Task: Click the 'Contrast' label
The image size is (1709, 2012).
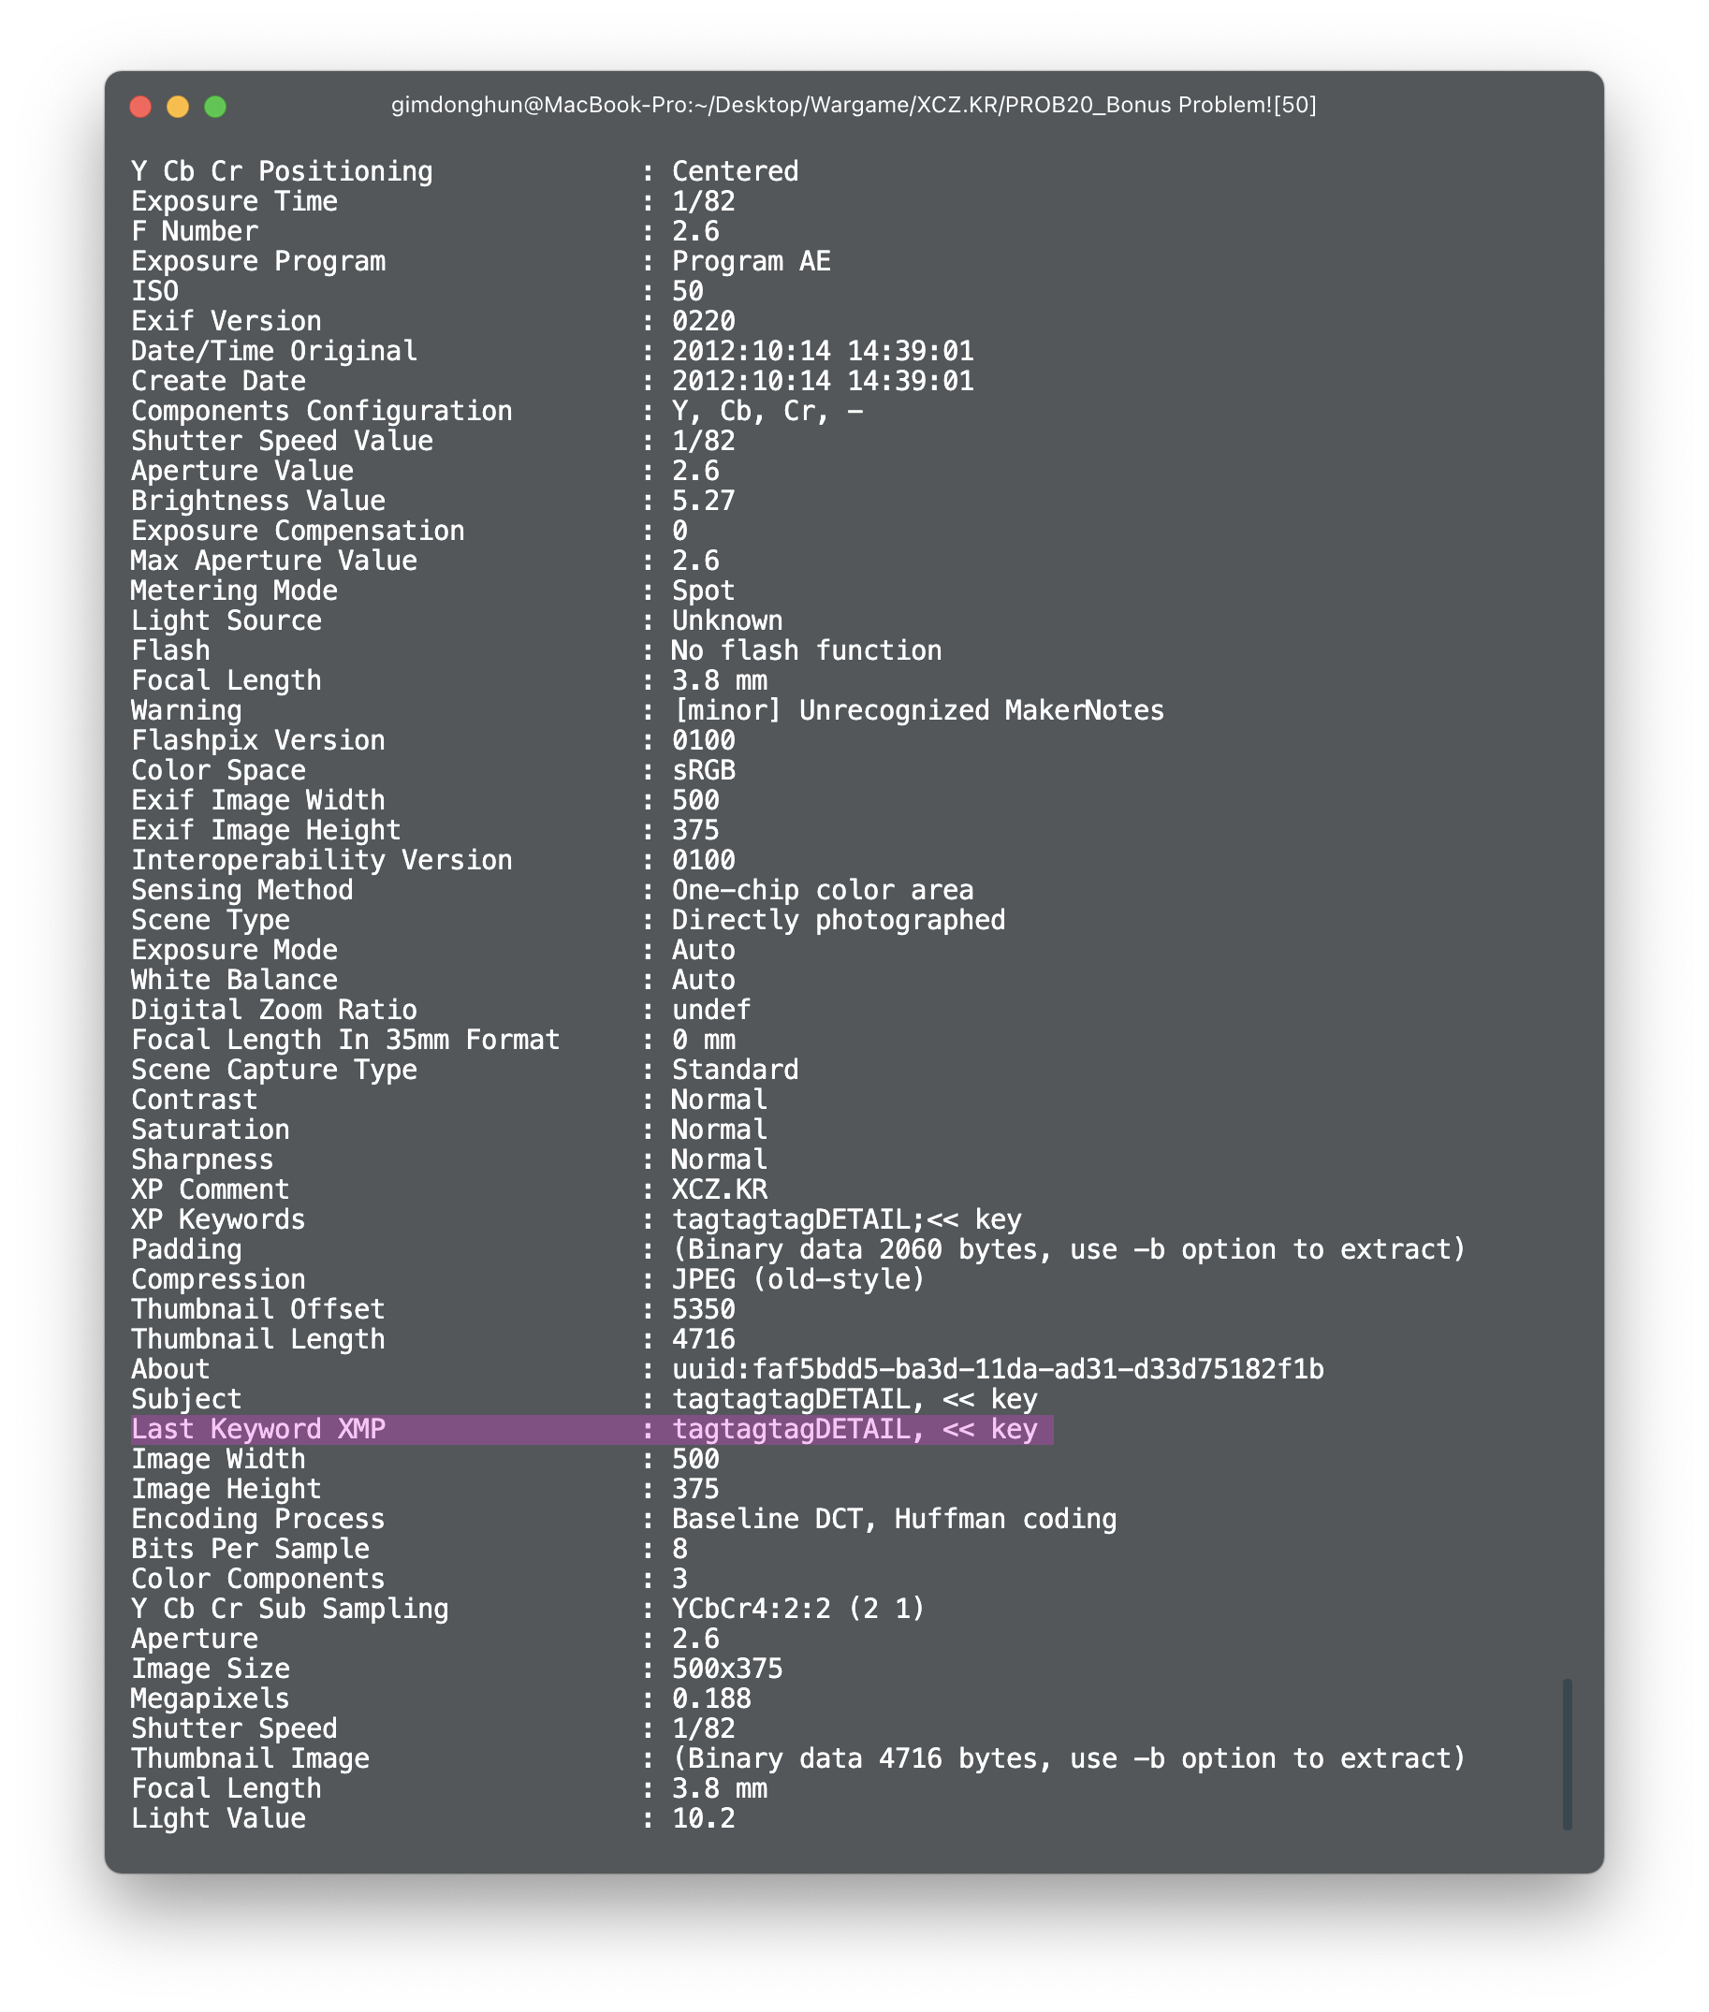Action: point(195,1101)
